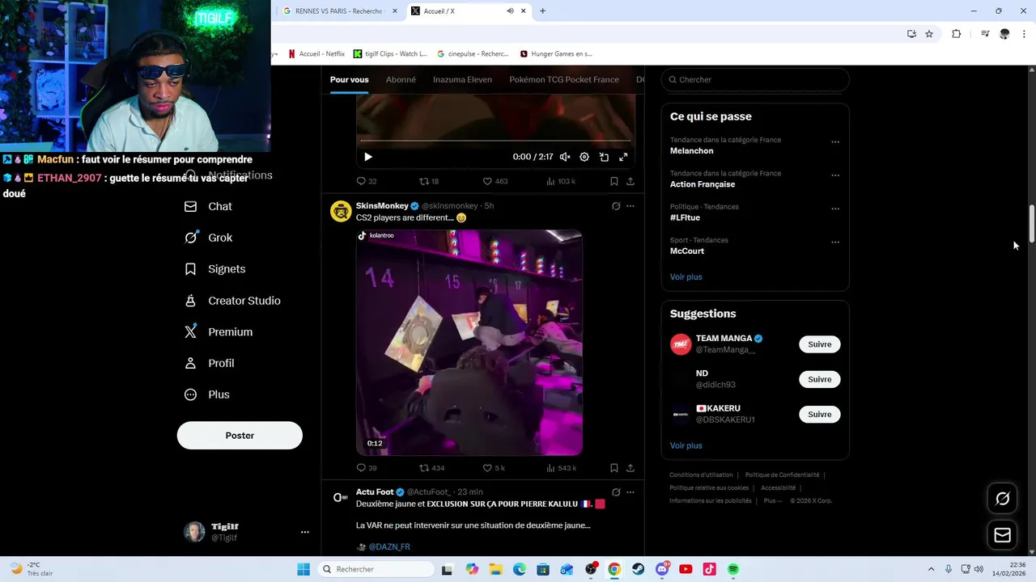Open the Chrome extensions puzzle icon
The image size is (1036, 582).
956,34
